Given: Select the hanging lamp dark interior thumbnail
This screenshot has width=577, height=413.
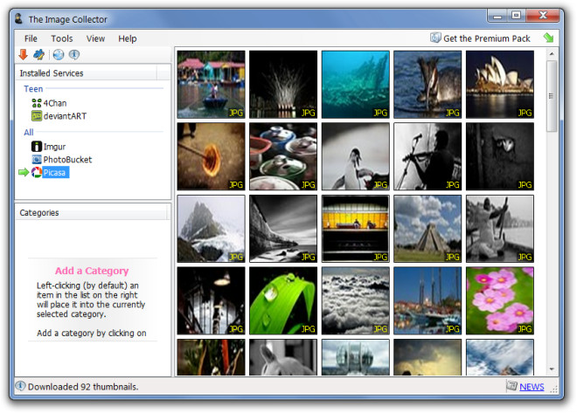Looking at the screenshot, I should 211,300.
